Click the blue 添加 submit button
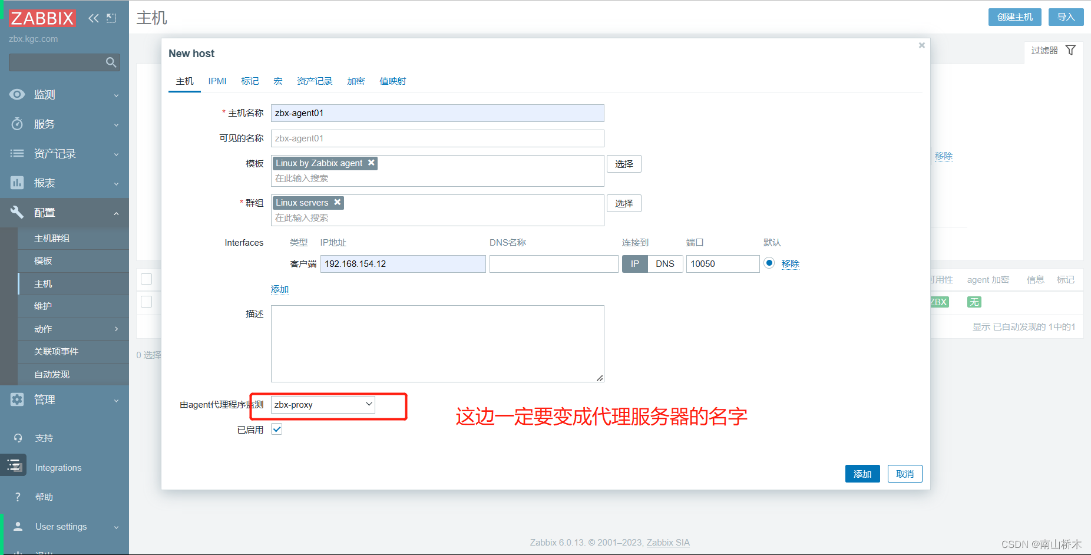The width and height of the screenshot is (1091, 555). pos(862,474)
